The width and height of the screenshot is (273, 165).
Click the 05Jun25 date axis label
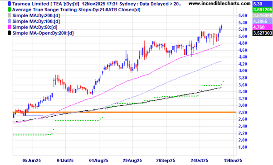(x=32, y=160)
